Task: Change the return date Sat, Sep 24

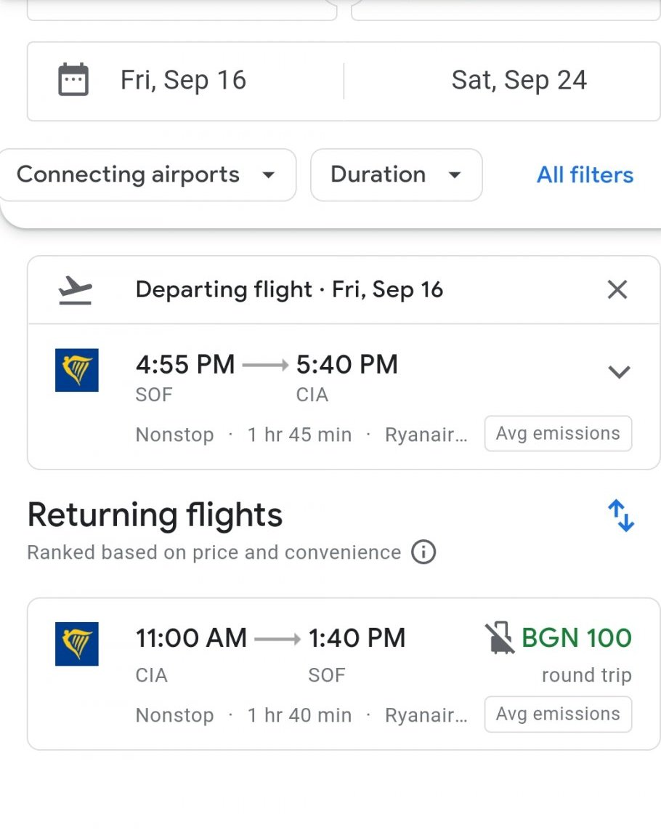Action: pyautogui.click(x=519, y=80)
